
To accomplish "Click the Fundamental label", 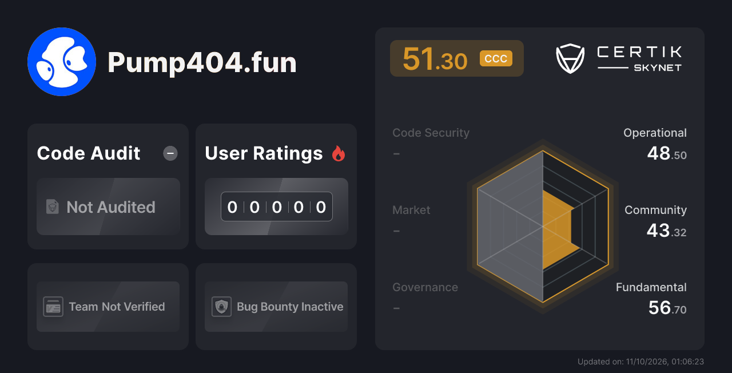I will [x=651, y=287].
